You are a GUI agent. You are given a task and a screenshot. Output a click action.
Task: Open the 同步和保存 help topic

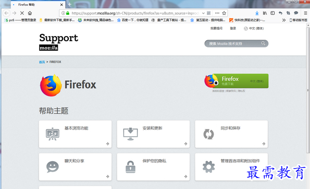[x=231, y=134]
